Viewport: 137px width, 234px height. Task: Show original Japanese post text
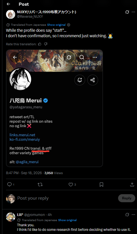click(56, 25)
